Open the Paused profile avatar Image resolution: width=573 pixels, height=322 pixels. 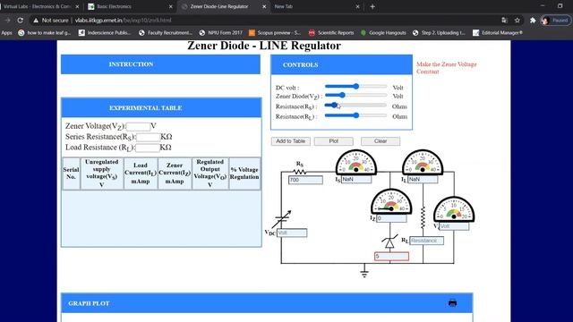[556, 21]
